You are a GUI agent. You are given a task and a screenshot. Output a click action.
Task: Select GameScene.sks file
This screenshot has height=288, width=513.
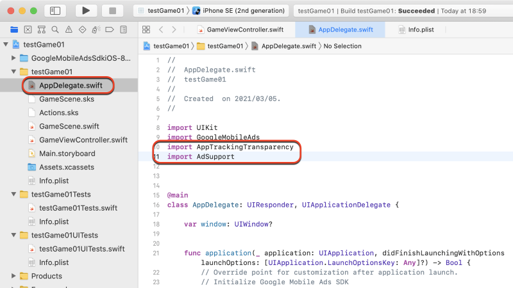pyautogui.click(x=67, y=99)
